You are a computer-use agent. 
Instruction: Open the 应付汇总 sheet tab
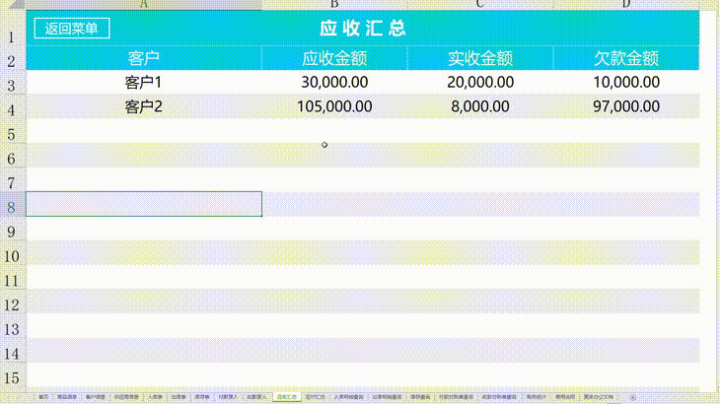(x=315, y=396)
